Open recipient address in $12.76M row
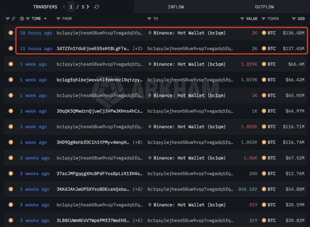 pyautogui.click(x=191, y=173)
